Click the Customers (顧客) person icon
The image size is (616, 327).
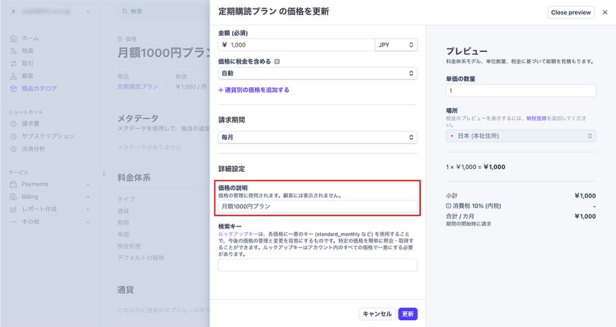point(14,76)
